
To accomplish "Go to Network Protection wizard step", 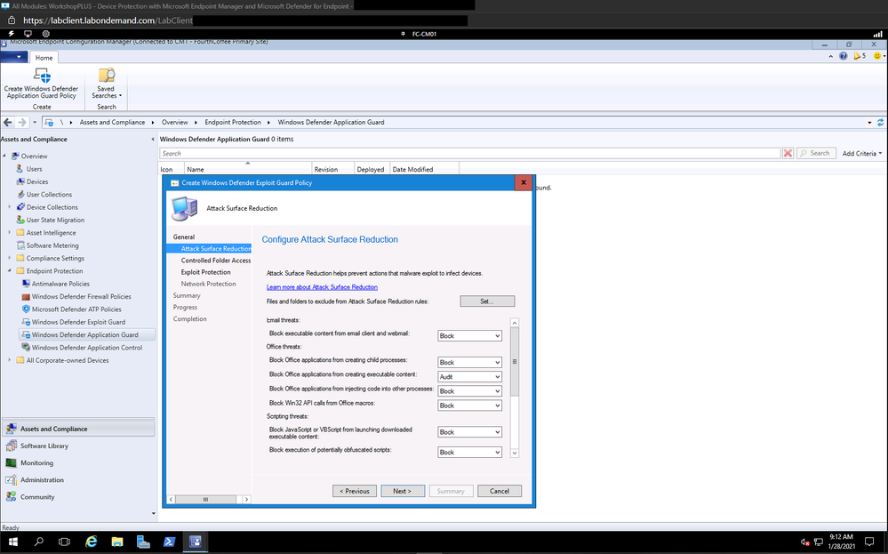I will [208, 284].
